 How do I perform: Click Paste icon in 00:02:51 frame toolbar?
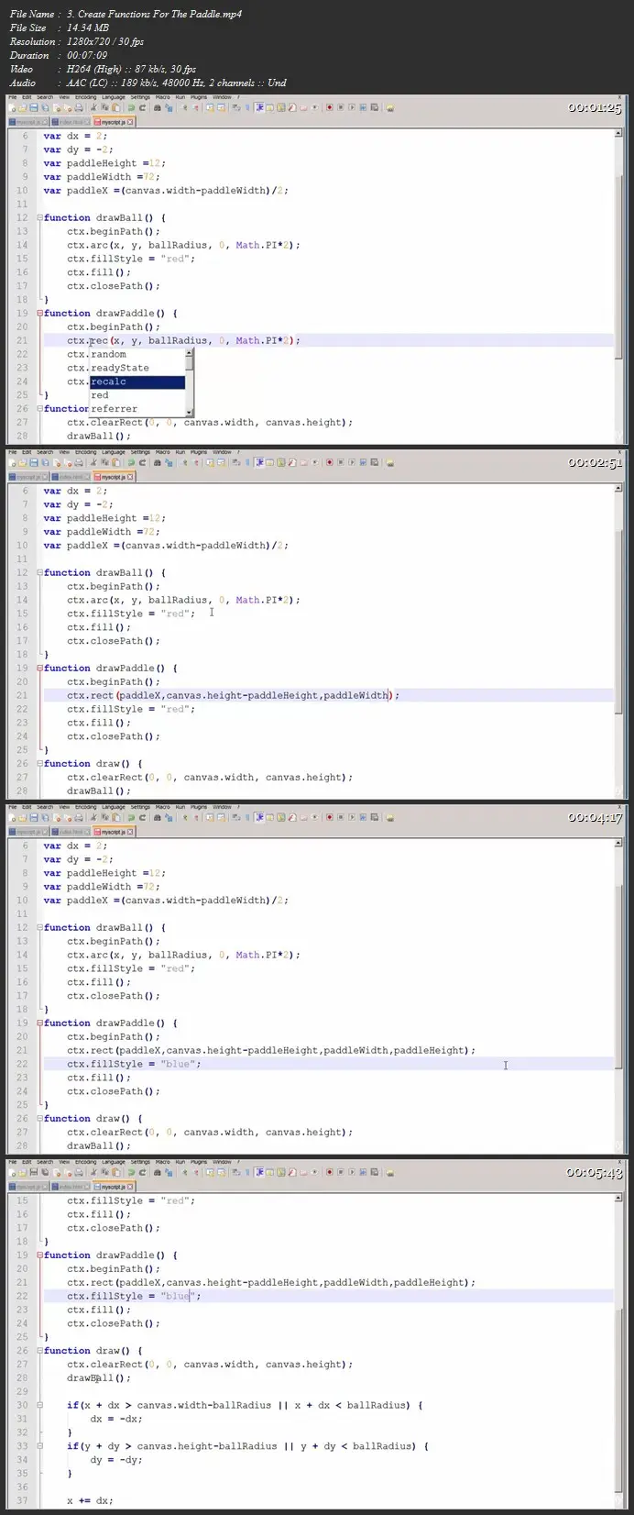[116, 462]
